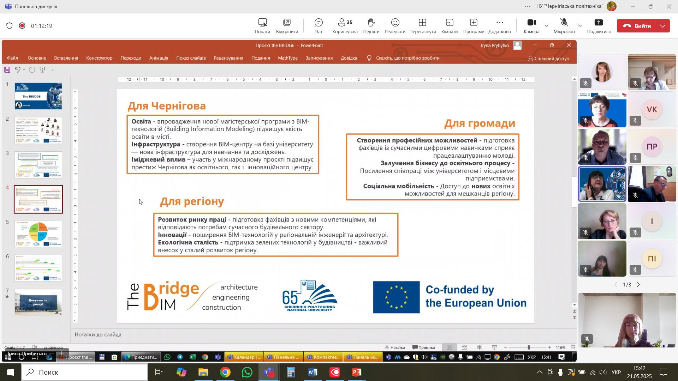
Task: Select slide 5 thumbnail with pie chart
Action: (38, 234)
